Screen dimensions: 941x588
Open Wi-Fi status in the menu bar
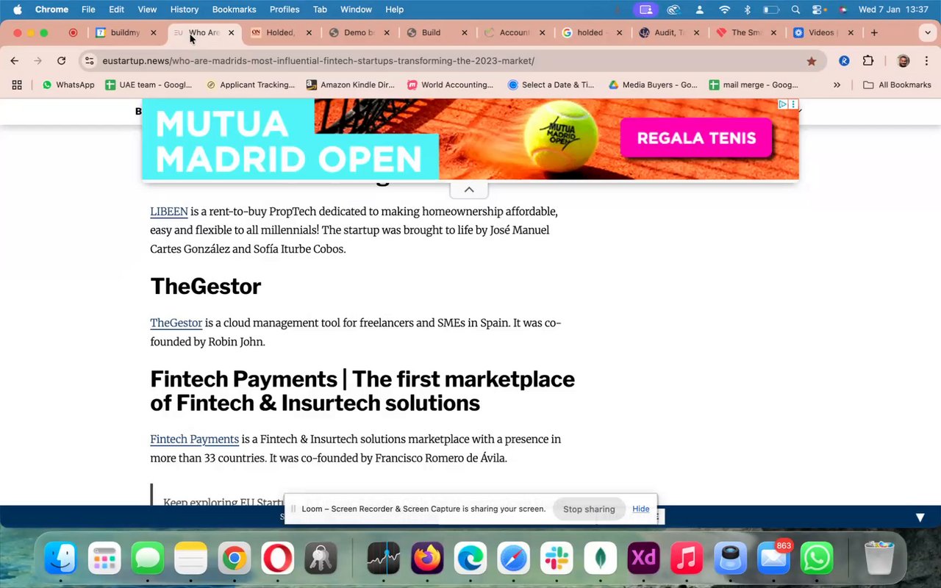point(725,10)
